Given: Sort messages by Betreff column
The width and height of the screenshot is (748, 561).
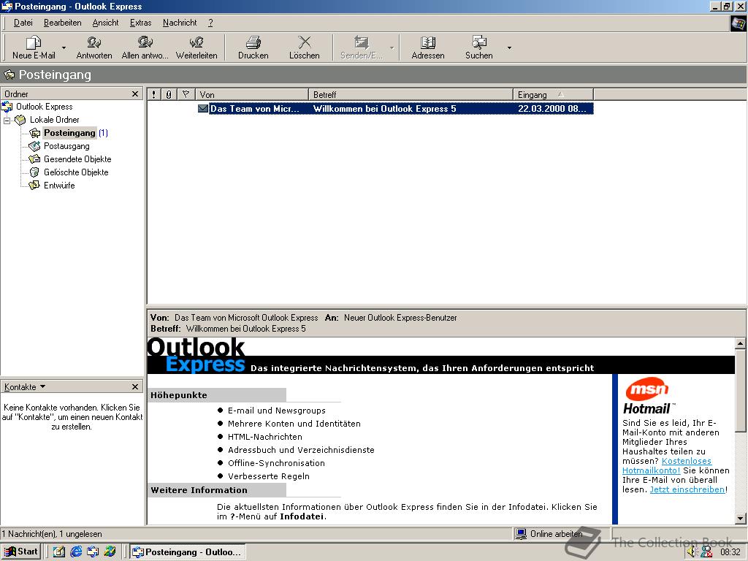Looking at the screenshot, I should pyautogui.click(x=411, y=94).
